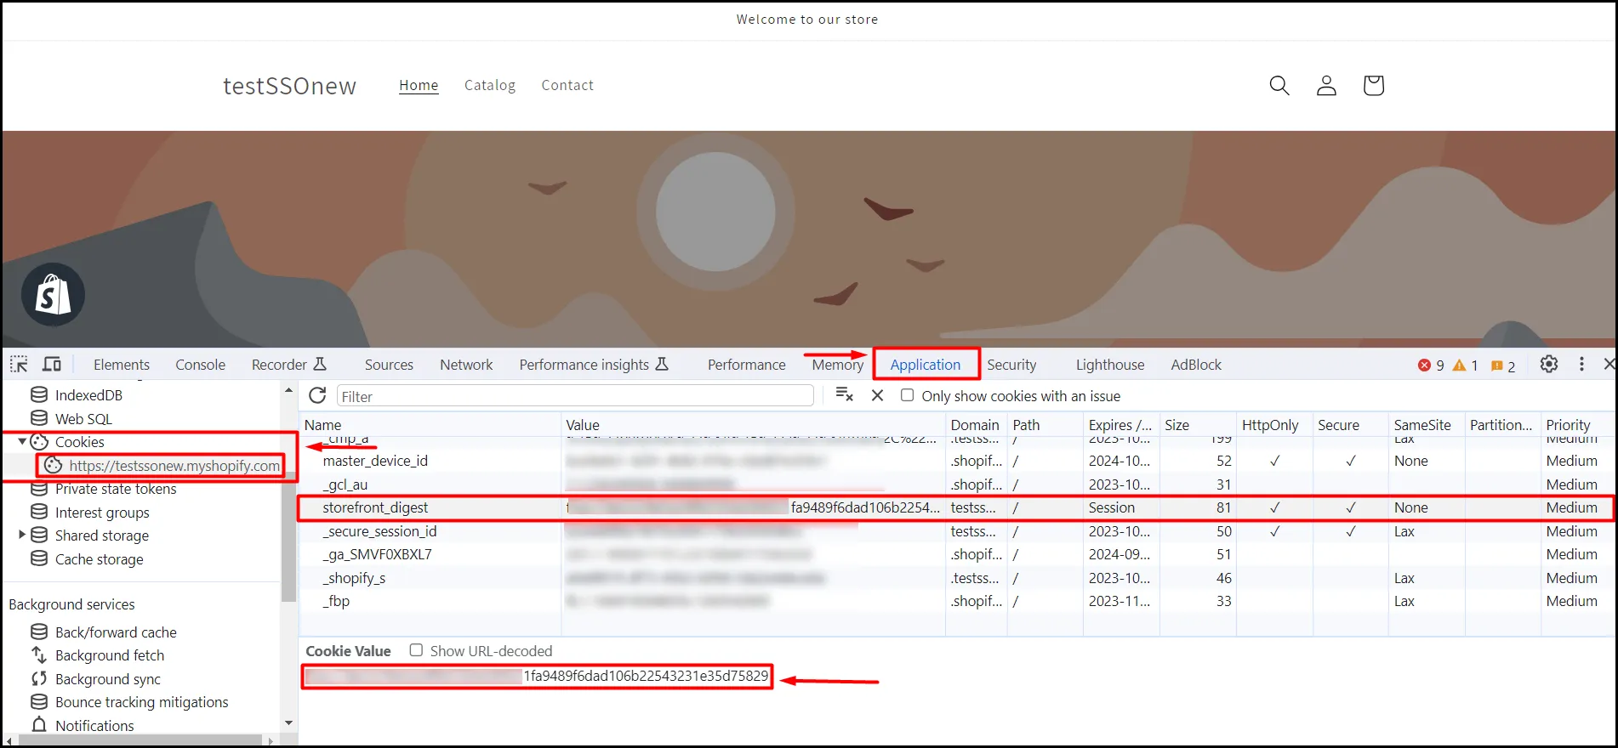Image resolution: width=1618 pixels, height=748 pixels.
Task: Switch to the Console tab
Action: click(x=200, y=365)
